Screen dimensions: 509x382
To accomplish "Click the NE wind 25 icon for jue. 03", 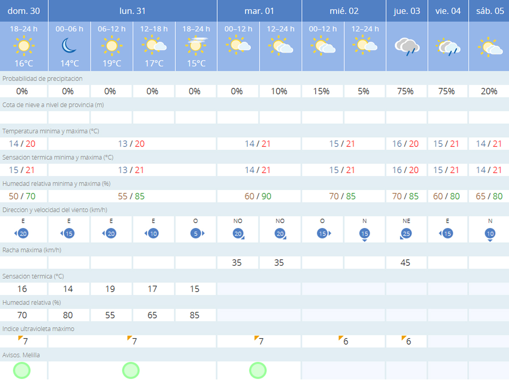I will (405, 234).
